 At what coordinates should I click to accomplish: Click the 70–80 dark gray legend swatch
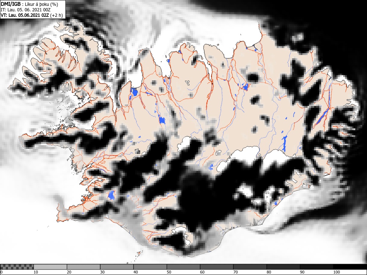tap(250, 267)
